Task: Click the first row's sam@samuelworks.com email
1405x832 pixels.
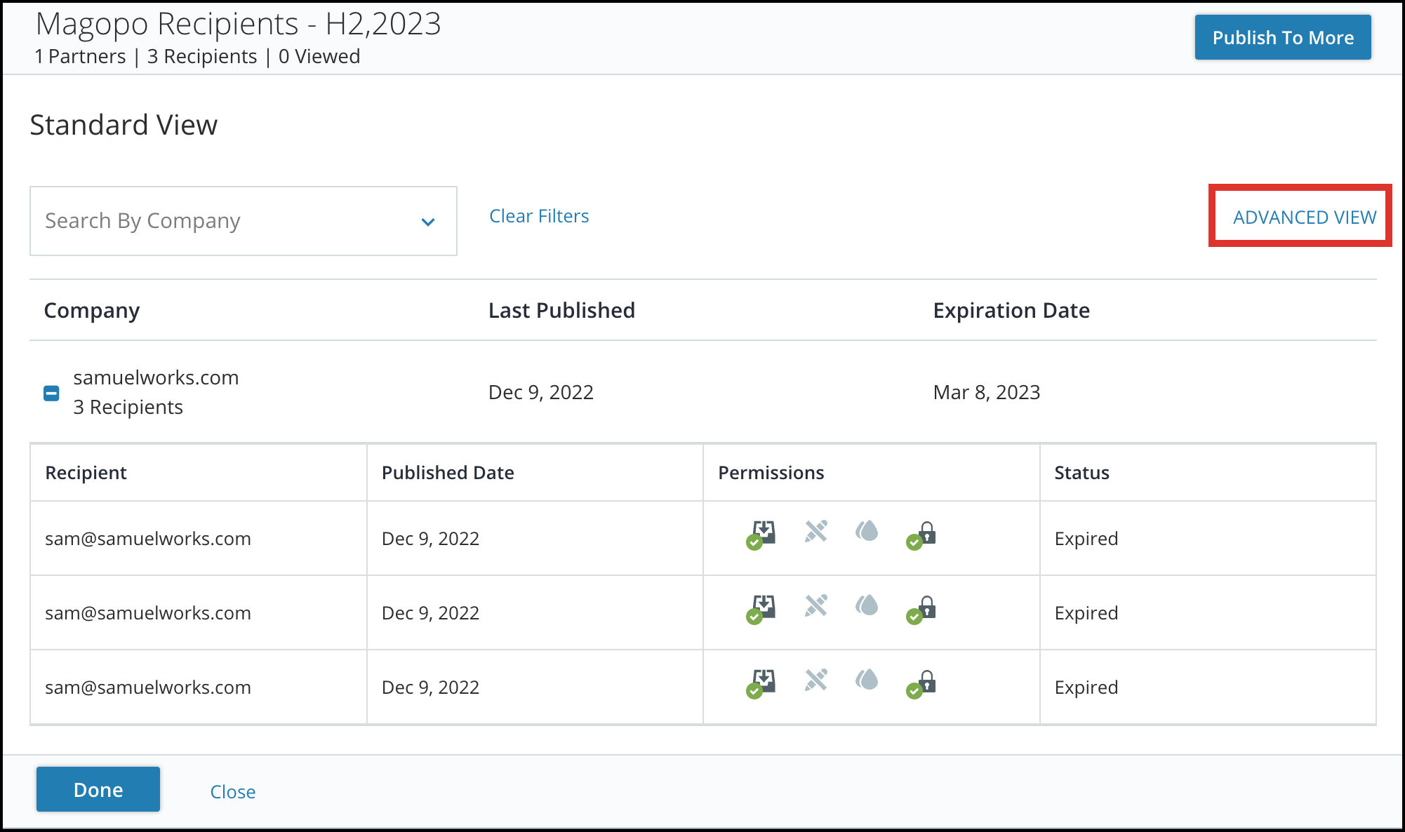Action: pos(148,539)
